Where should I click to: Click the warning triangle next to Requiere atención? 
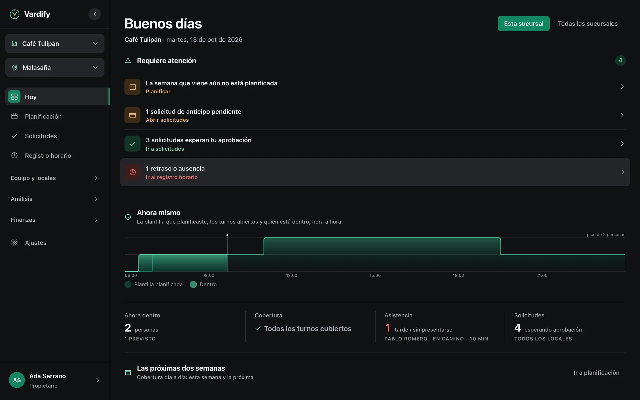tap(128, 60)
